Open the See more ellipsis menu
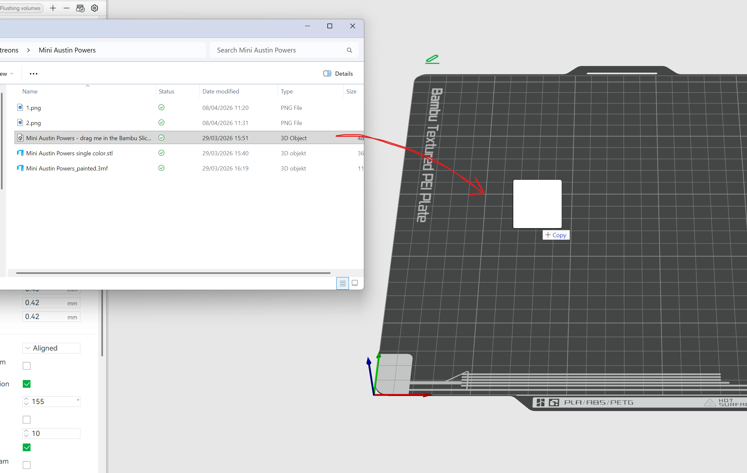 click(34, 74)
